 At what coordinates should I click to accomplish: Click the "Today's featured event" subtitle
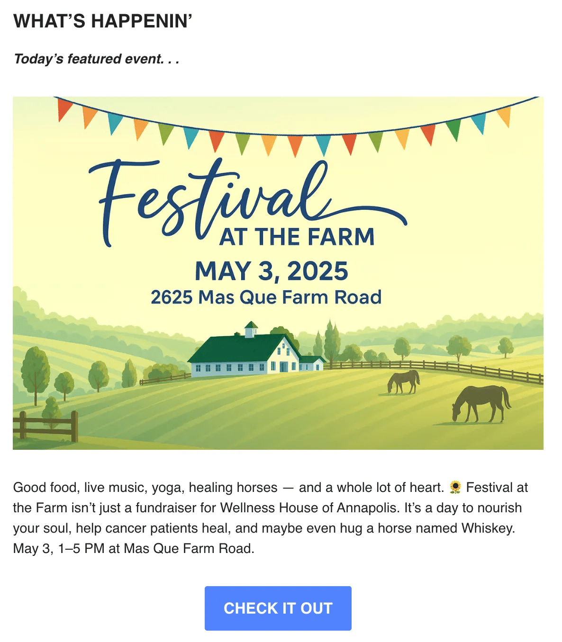[x=97, y=59]
